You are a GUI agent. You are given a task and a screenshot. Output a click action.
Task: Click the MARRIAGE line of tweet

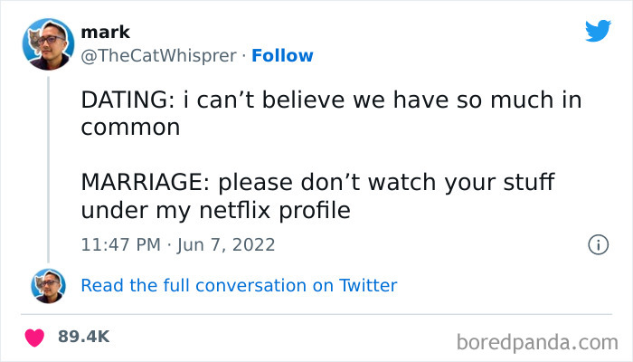click(316, 184)
